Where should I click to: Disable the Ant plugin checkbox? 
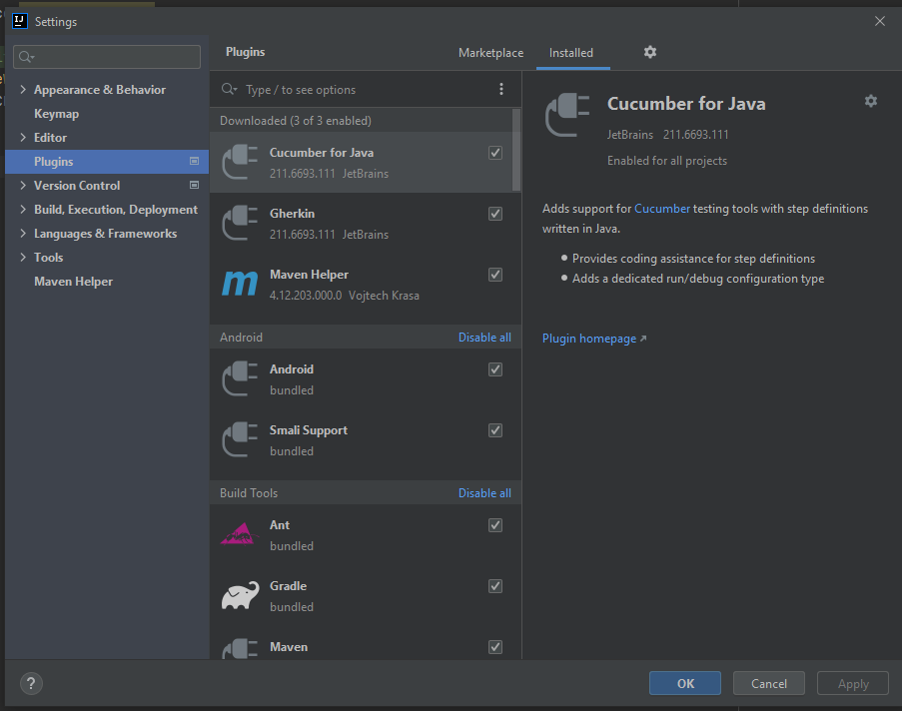[x=495, y=525]
